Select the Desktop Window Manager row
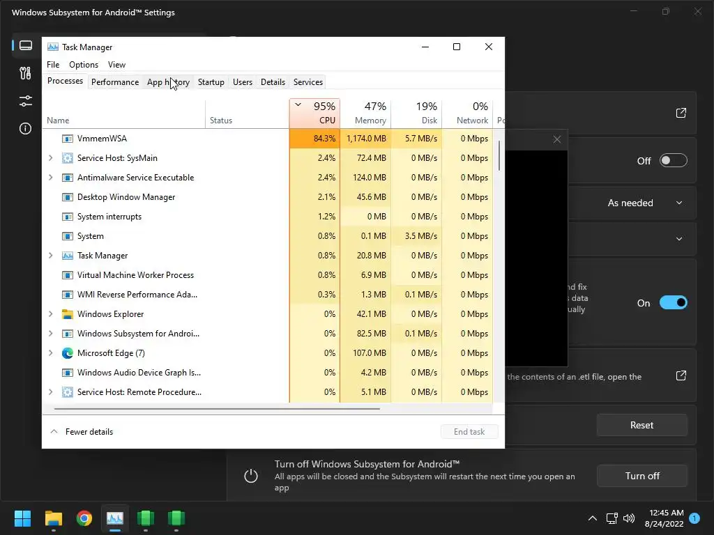714x535 pixels. pos(267,197)
